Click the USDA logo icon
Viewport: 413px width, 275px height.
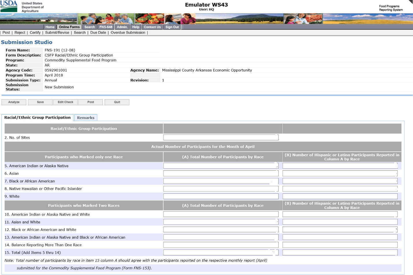pyautogui.click(x=9, y=6)
